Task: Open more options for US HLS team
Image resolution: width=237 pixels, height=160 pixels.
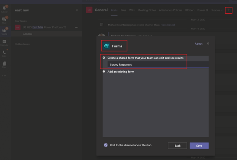Action: pos(77,27)
